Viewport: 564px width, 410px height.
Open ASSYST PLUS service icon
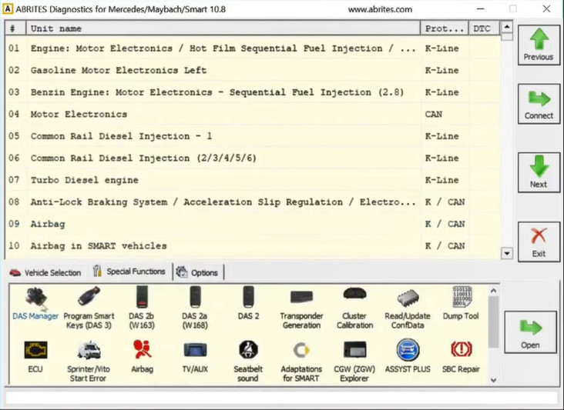click(408, 357)
